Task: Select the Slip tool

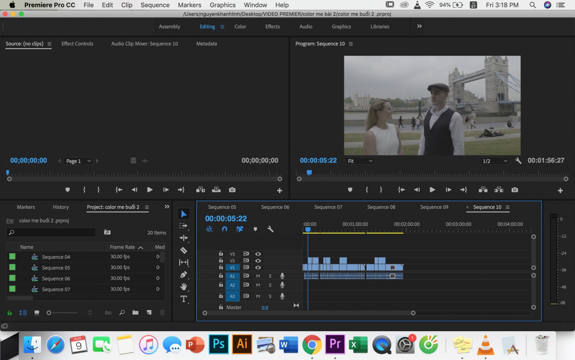Action: pyautogui.click(x=184, y=263)
